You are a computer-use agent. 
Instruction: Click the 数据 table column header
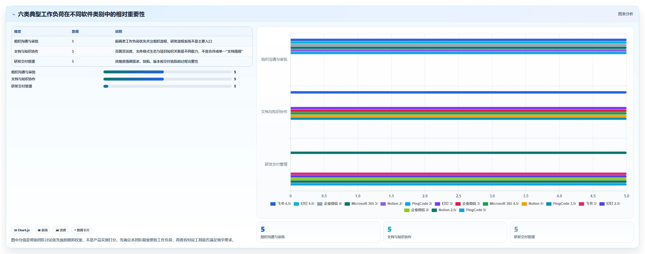pyautogui.click(x=75, y=32)
